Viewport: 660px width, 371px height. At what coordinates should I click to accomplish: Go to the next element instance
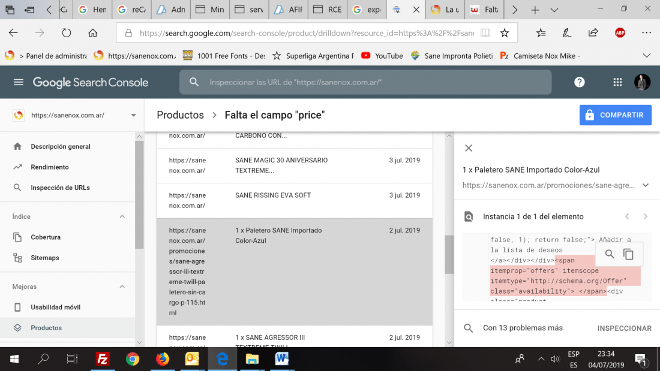coord(645,216)
